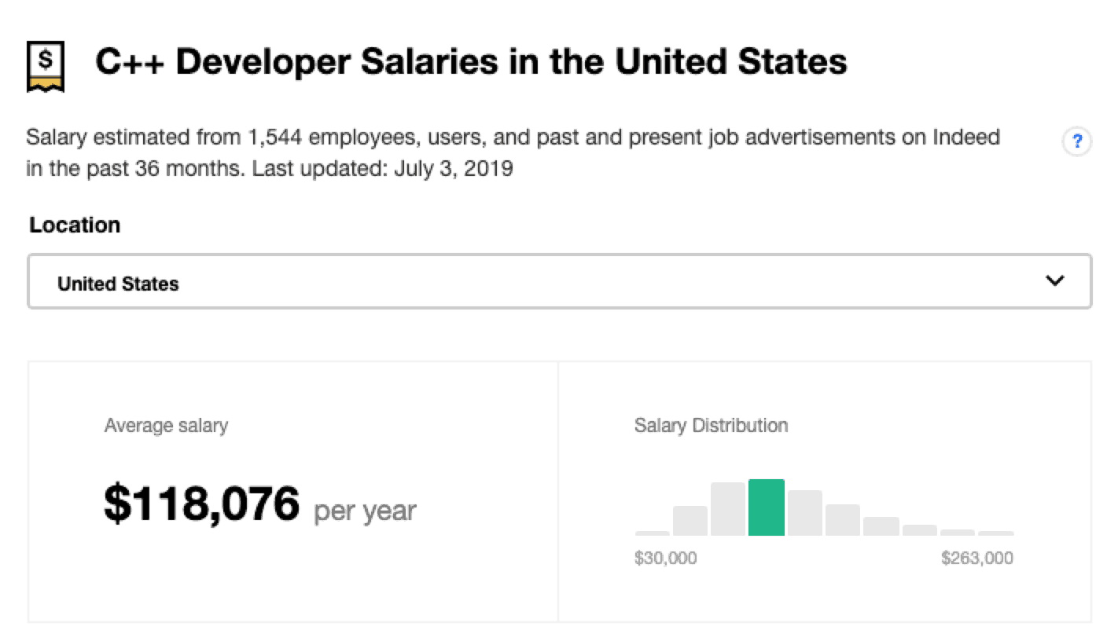The width and height of the screenshot is (1118, 641).
Task: Select the first, shortest bar above $30,000
Action: pos(652,533)
